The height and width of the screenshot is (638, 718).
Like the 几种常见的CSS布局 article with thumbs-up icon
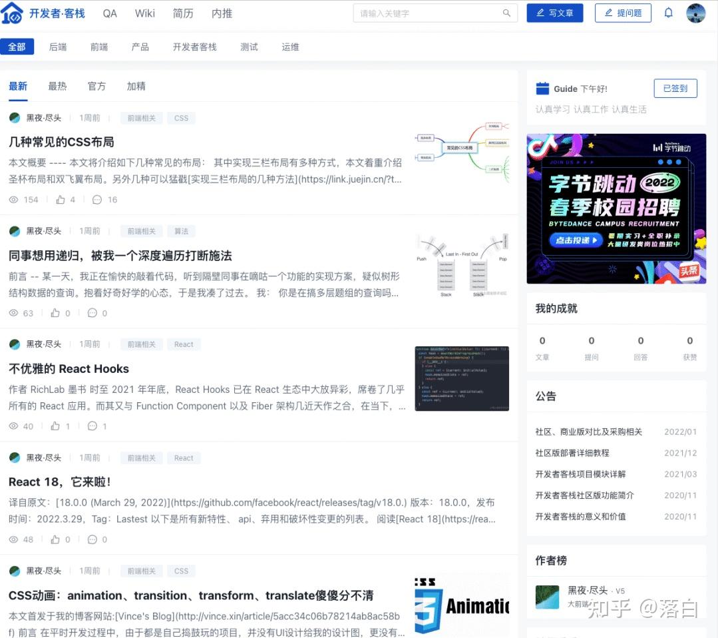61,199
